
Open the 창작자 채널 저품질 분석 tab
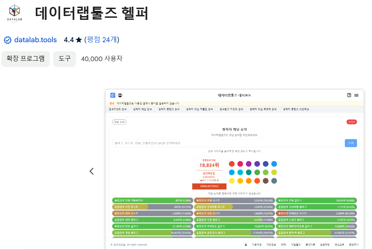tap(199, 109)
